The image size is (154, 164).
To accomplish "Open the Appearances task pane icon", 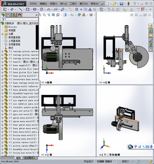I will tap(151, 45).
